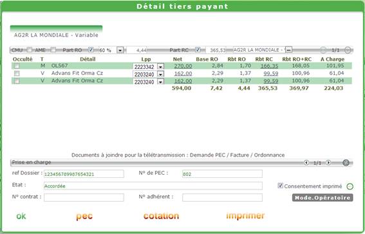This screenshot has width=365, height=234.
Task: Open the 60 % rate dropdown
Action: (120, 50)
